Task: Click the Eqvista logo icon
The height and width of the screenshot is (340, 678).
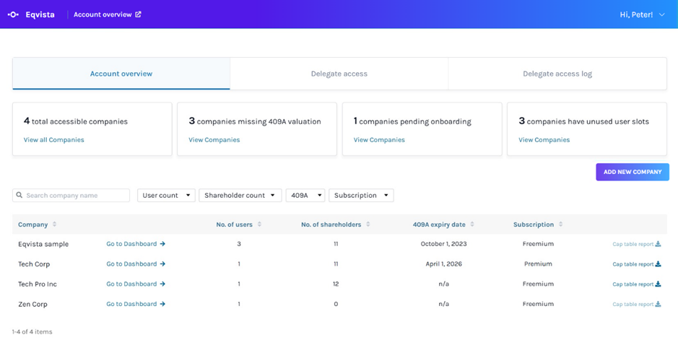Action: click(x=13, y=14)
